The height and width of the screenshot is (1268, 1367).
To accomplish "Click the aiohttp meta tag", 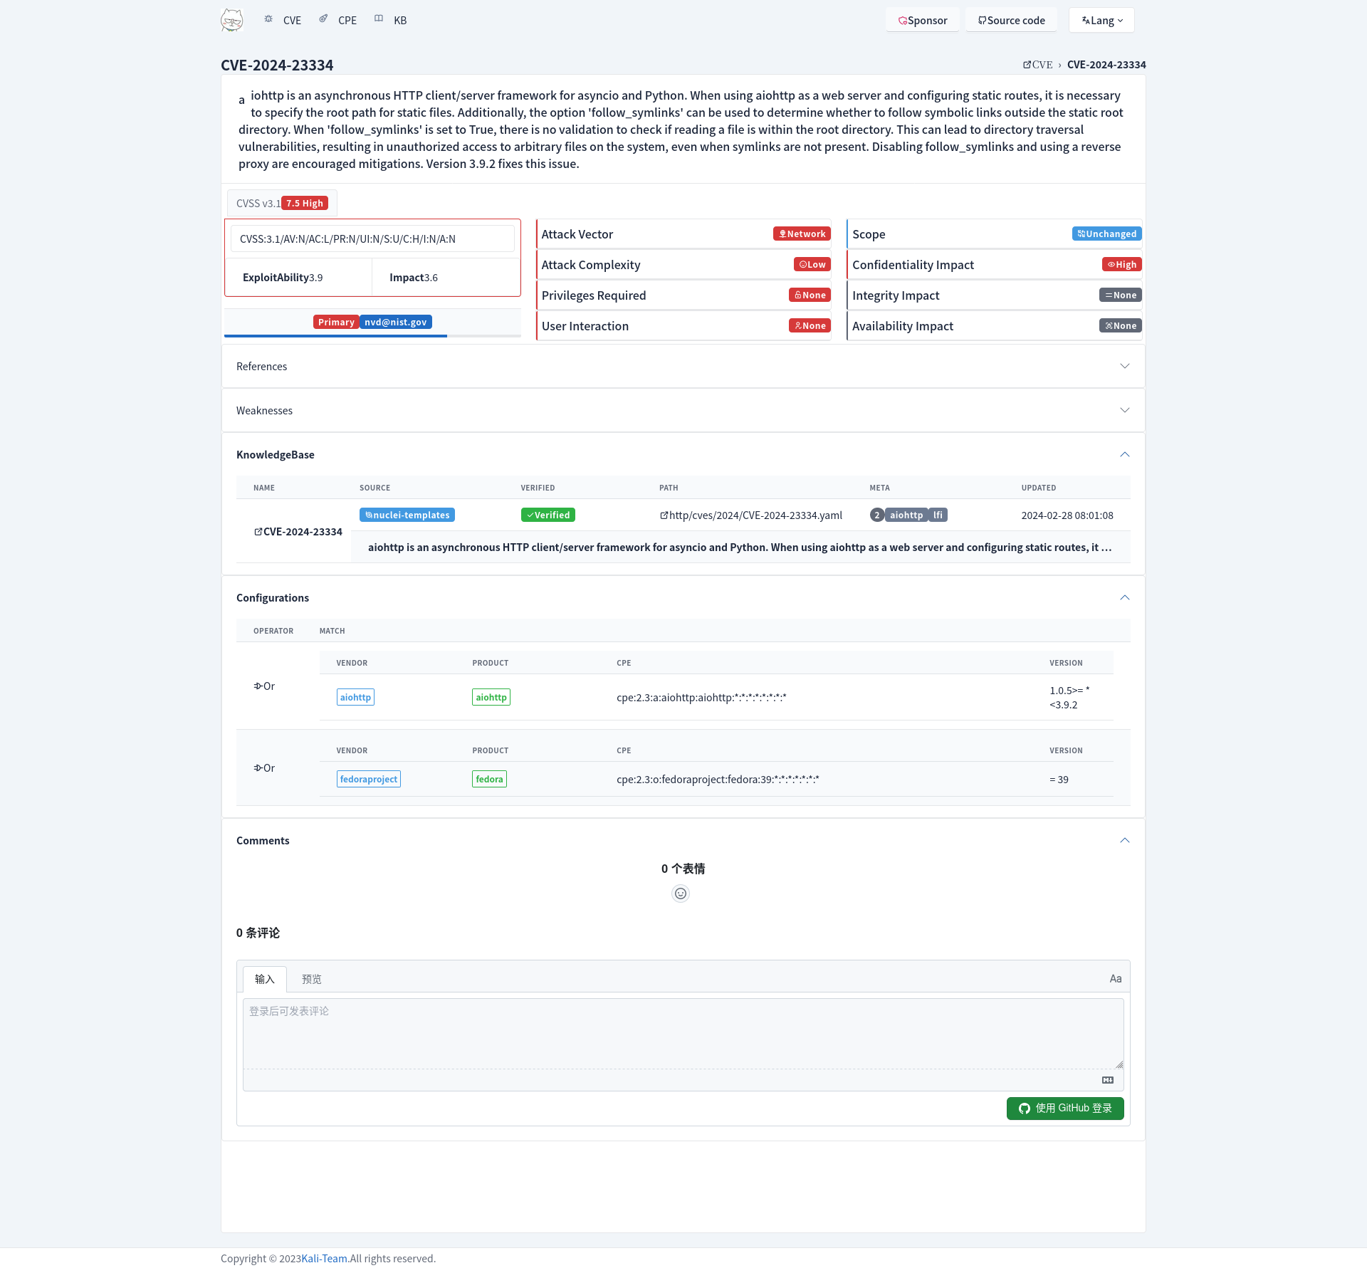I will [x=906, y=515].
